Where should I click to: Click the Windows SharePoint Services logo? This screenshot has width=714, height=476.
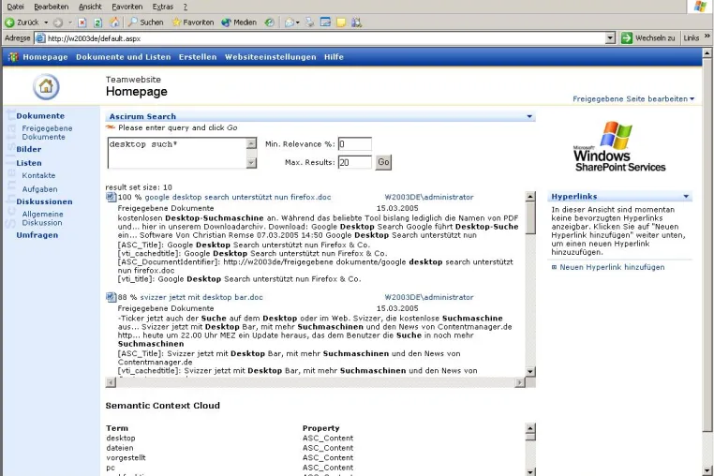pos(619,147)
